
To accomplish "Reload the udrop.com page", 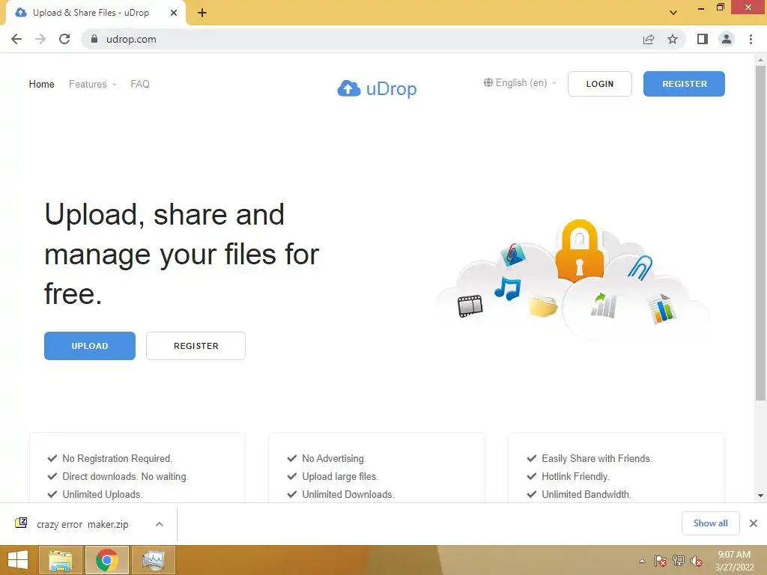I will (64, 39).
